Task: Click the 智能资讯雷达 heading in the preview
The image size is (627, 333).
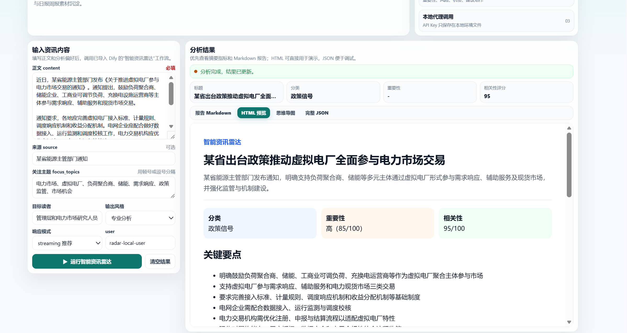Action: click(222, 142)
